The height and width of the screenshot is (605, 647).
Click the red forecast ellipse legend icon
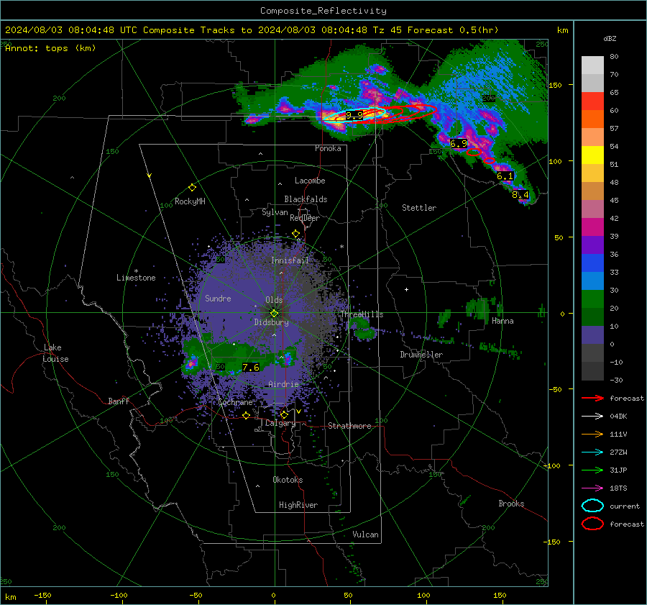pos(592,524)
